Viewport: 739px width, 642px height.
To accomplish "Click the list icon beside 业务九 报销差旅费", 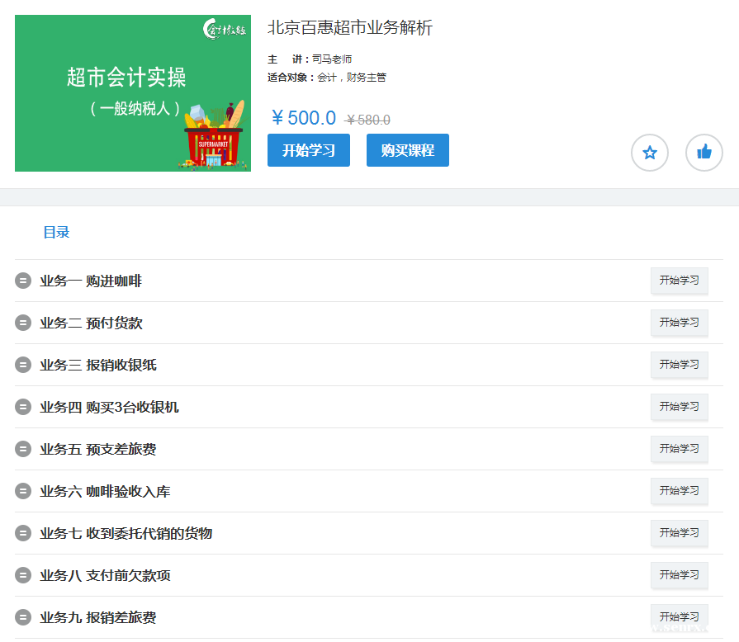I will (x=23, y=618).
